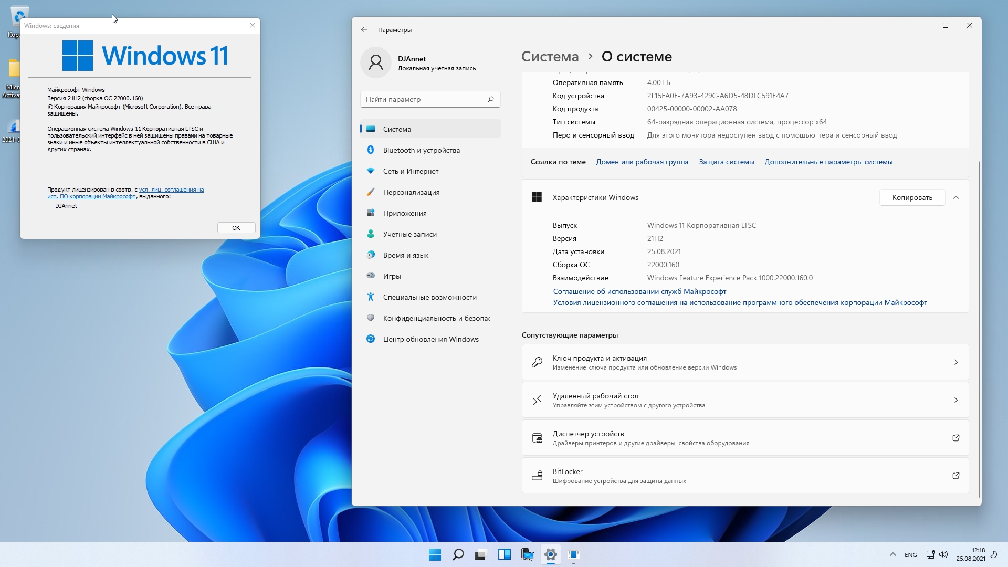Open Специальные возможности settings

[429, 297]
